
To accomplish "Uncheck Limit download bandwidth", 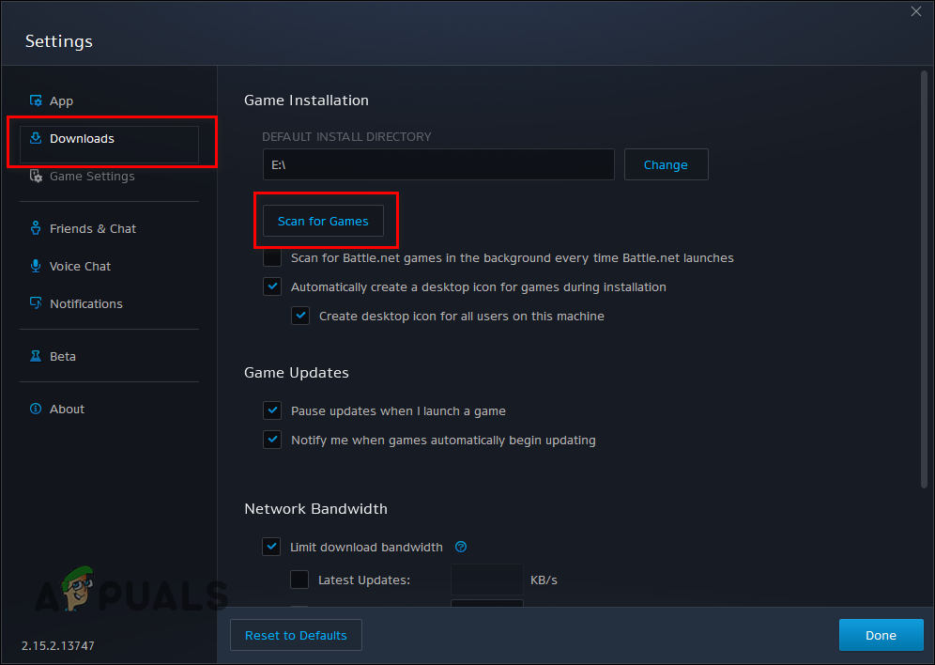I will click(271, 547).
